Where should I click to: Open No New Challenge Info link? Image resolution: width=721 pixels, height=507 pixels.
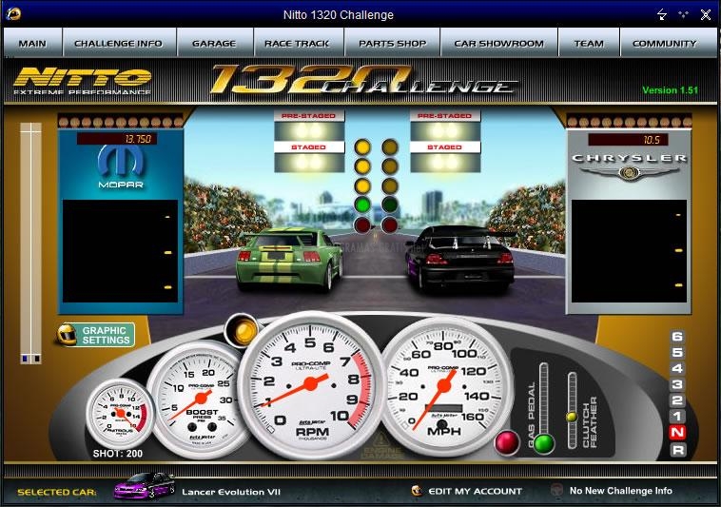pos(621,491)
